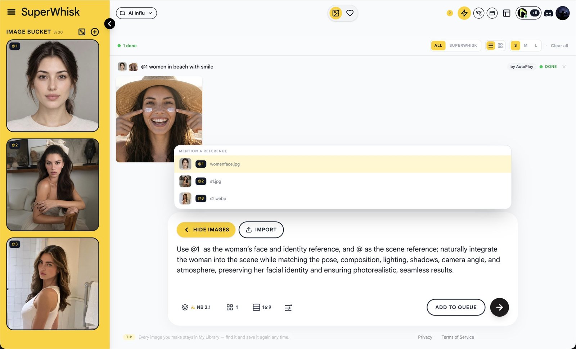Add a new image to Image Bucket
The height and width of the screenshot is (349, 576).
(x=95, y=32)
